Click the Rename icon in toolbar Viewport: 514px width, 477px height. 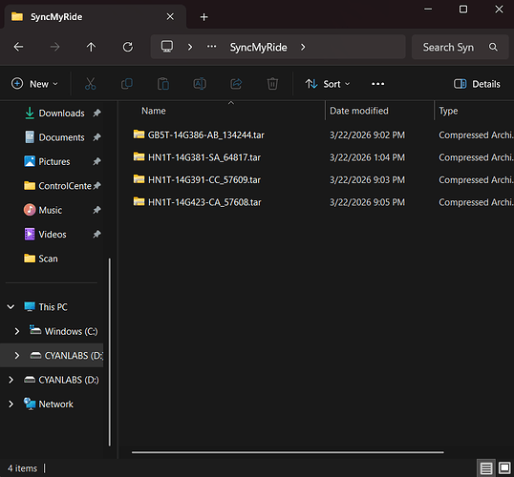(200, 84)
